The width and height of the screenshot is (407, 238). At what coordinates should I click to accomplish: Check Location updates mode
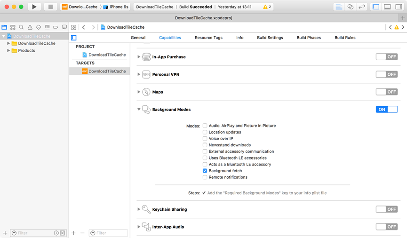(x=205, y=132)
